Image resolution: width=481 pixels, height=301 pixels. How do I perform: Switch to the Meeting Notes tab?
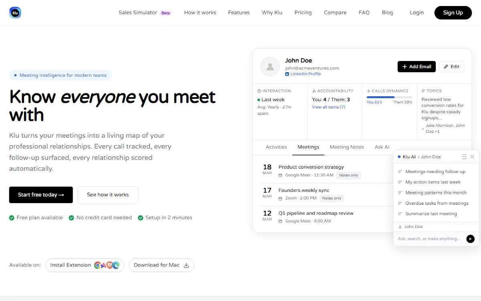click(x=347, y=147)
